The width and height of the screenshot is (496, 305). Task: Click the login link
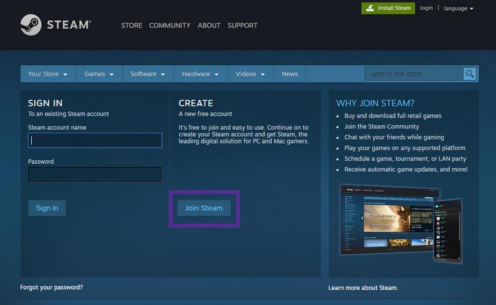pos(426,8)
